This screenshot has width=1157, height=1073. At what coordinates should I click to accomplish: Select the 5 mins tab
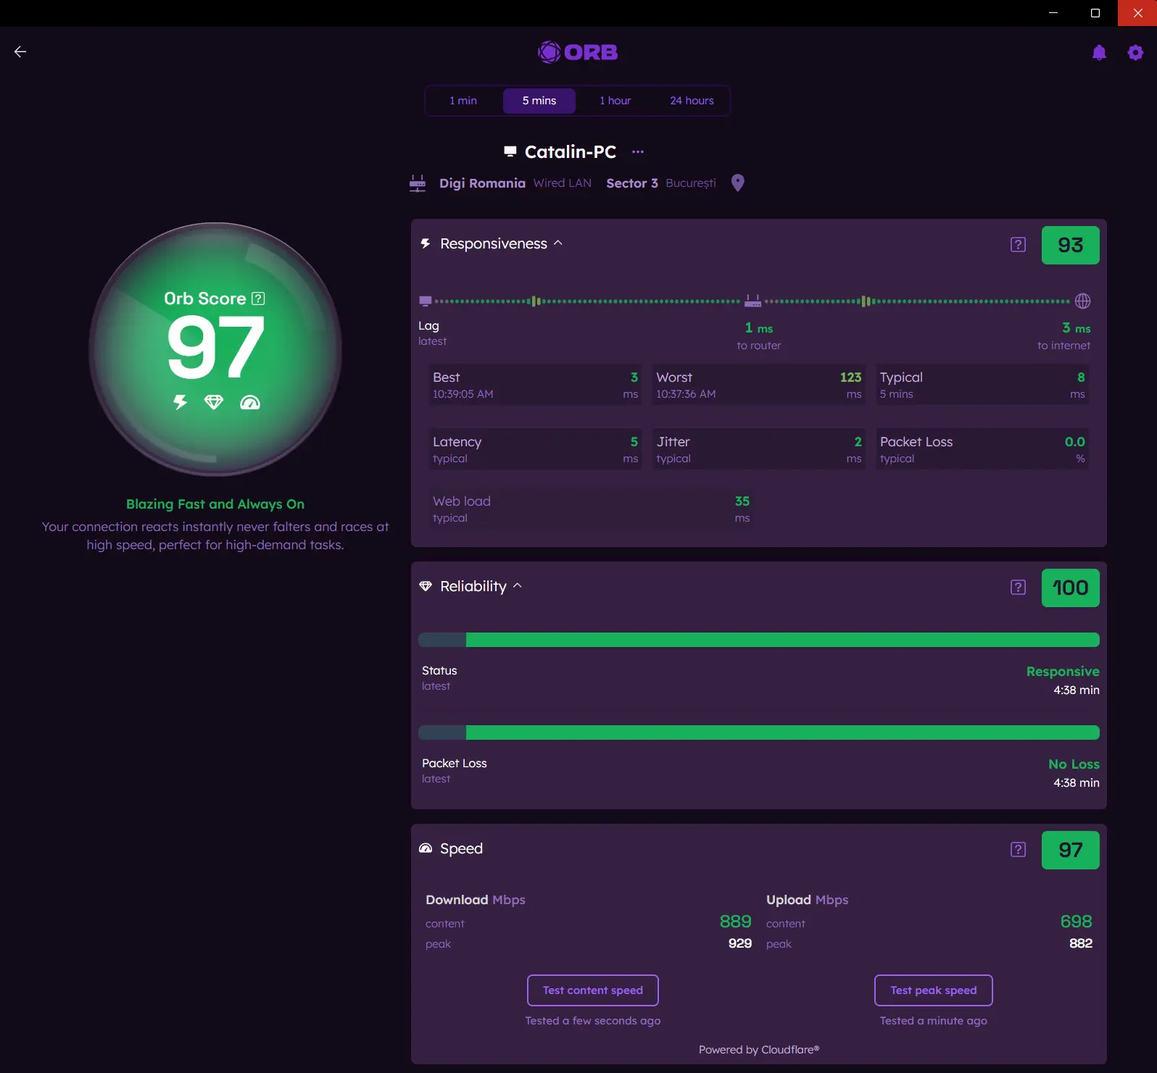539,101
